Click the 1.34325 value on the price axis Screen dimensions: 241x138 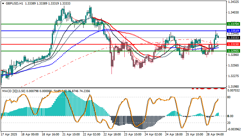(x=234, y=2)
